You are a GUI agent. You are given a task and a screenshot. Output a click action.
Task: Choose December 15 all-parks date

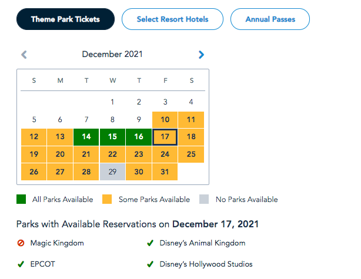112,137
